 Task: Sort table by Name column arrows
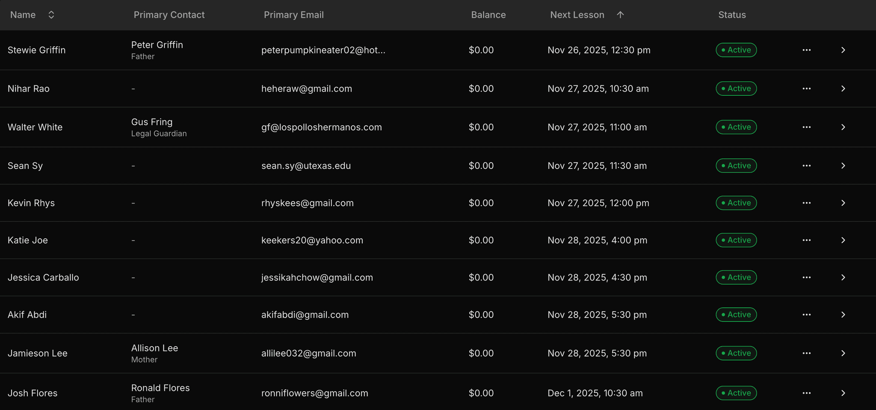coord(51,15)
